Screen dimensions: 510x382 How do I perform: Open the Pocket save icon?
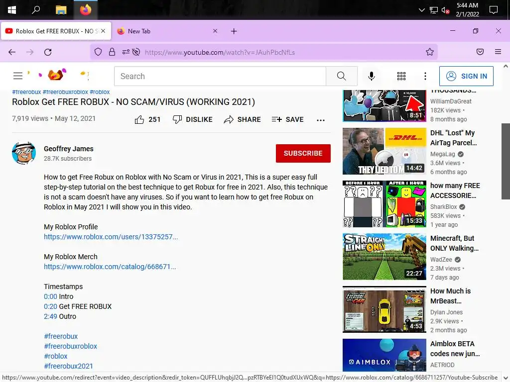click(480, 52)
